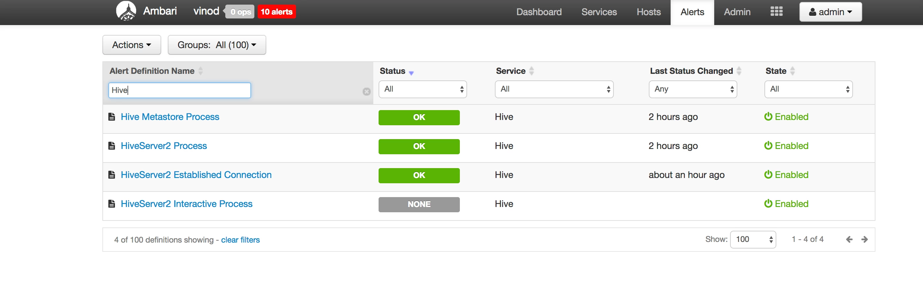
Task: Go to previous page arrow
Action: [x=849, y=239]
